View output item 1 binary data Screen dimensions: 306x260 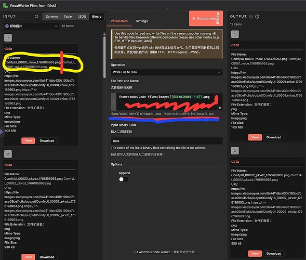click(x=255, y=137)
